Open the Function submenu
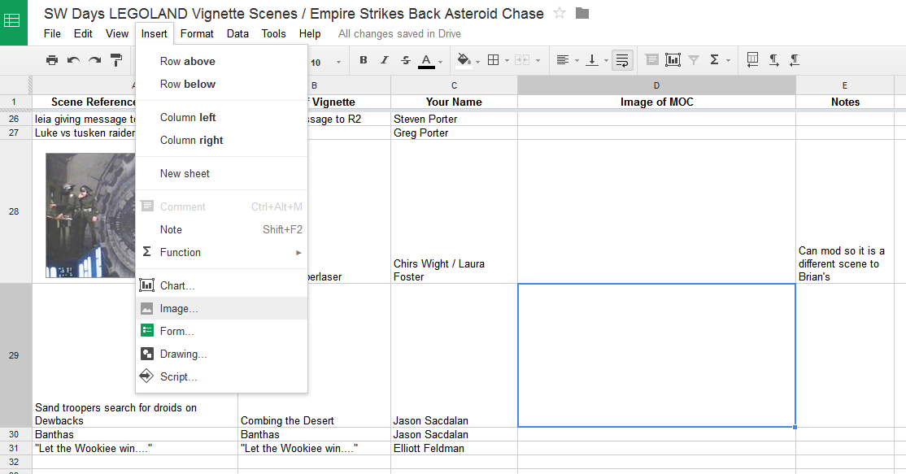Image resolution: width=906 pixels, height=474 pixels. [x=221, y=252]
